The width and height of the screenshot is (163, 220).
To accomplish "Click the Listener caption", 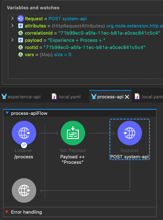I will click(24, 150).
